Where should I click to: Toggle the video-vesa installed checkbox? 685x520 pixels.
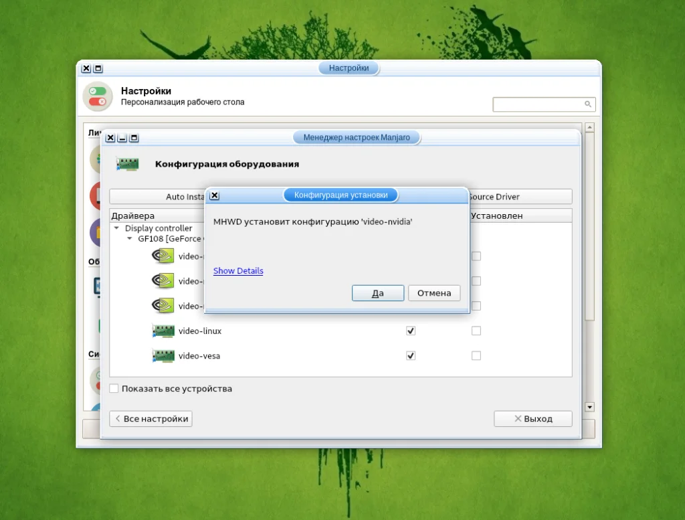coord(476,355)
